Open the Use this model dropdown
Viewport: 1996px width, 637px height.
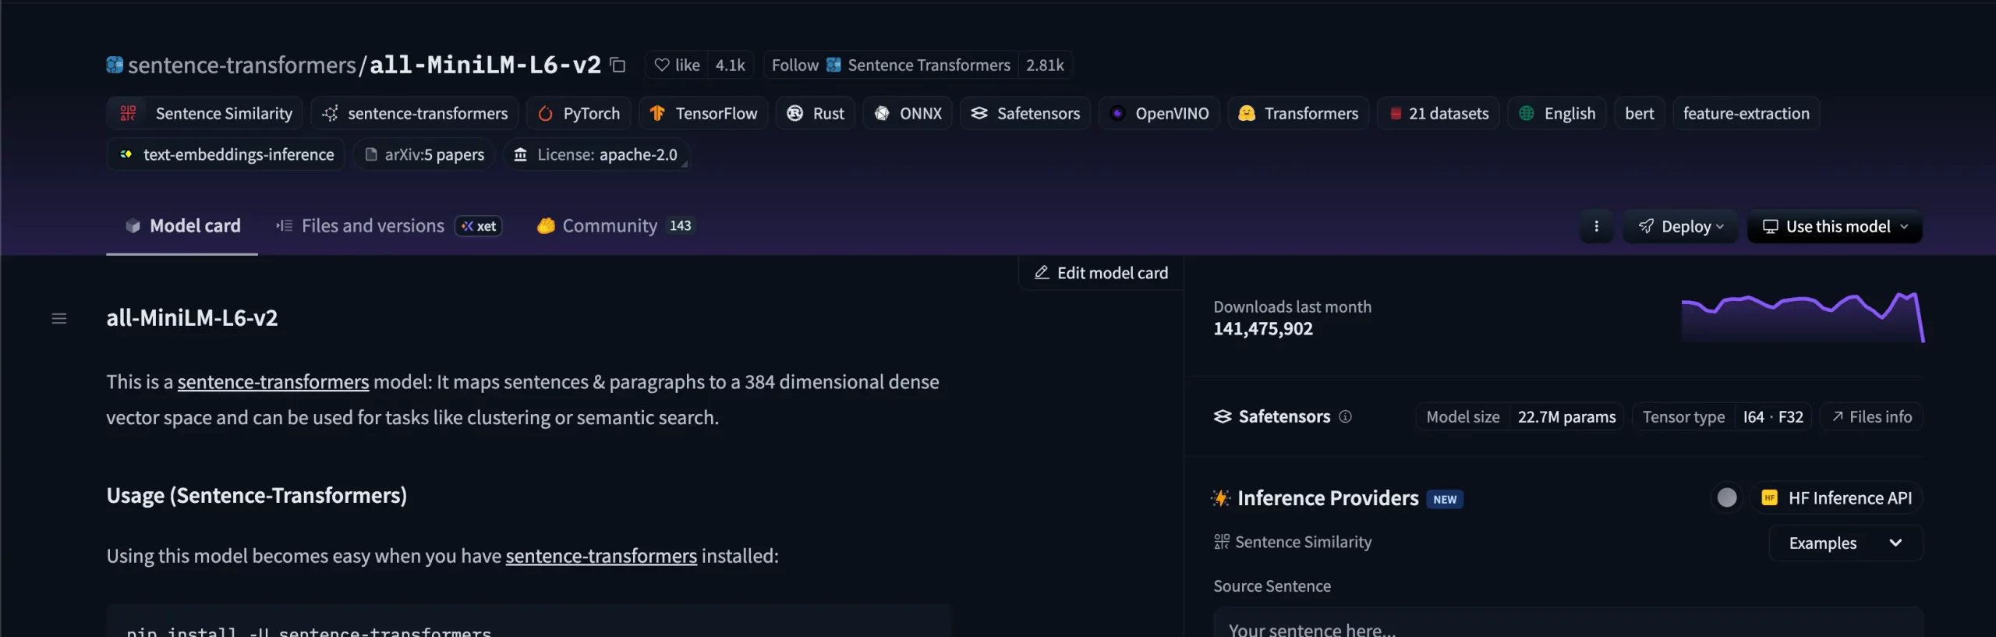click(1834, 226)
